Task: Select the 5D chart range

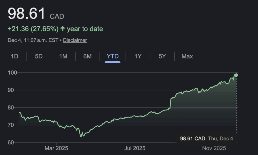Action: tap(39, 56)
